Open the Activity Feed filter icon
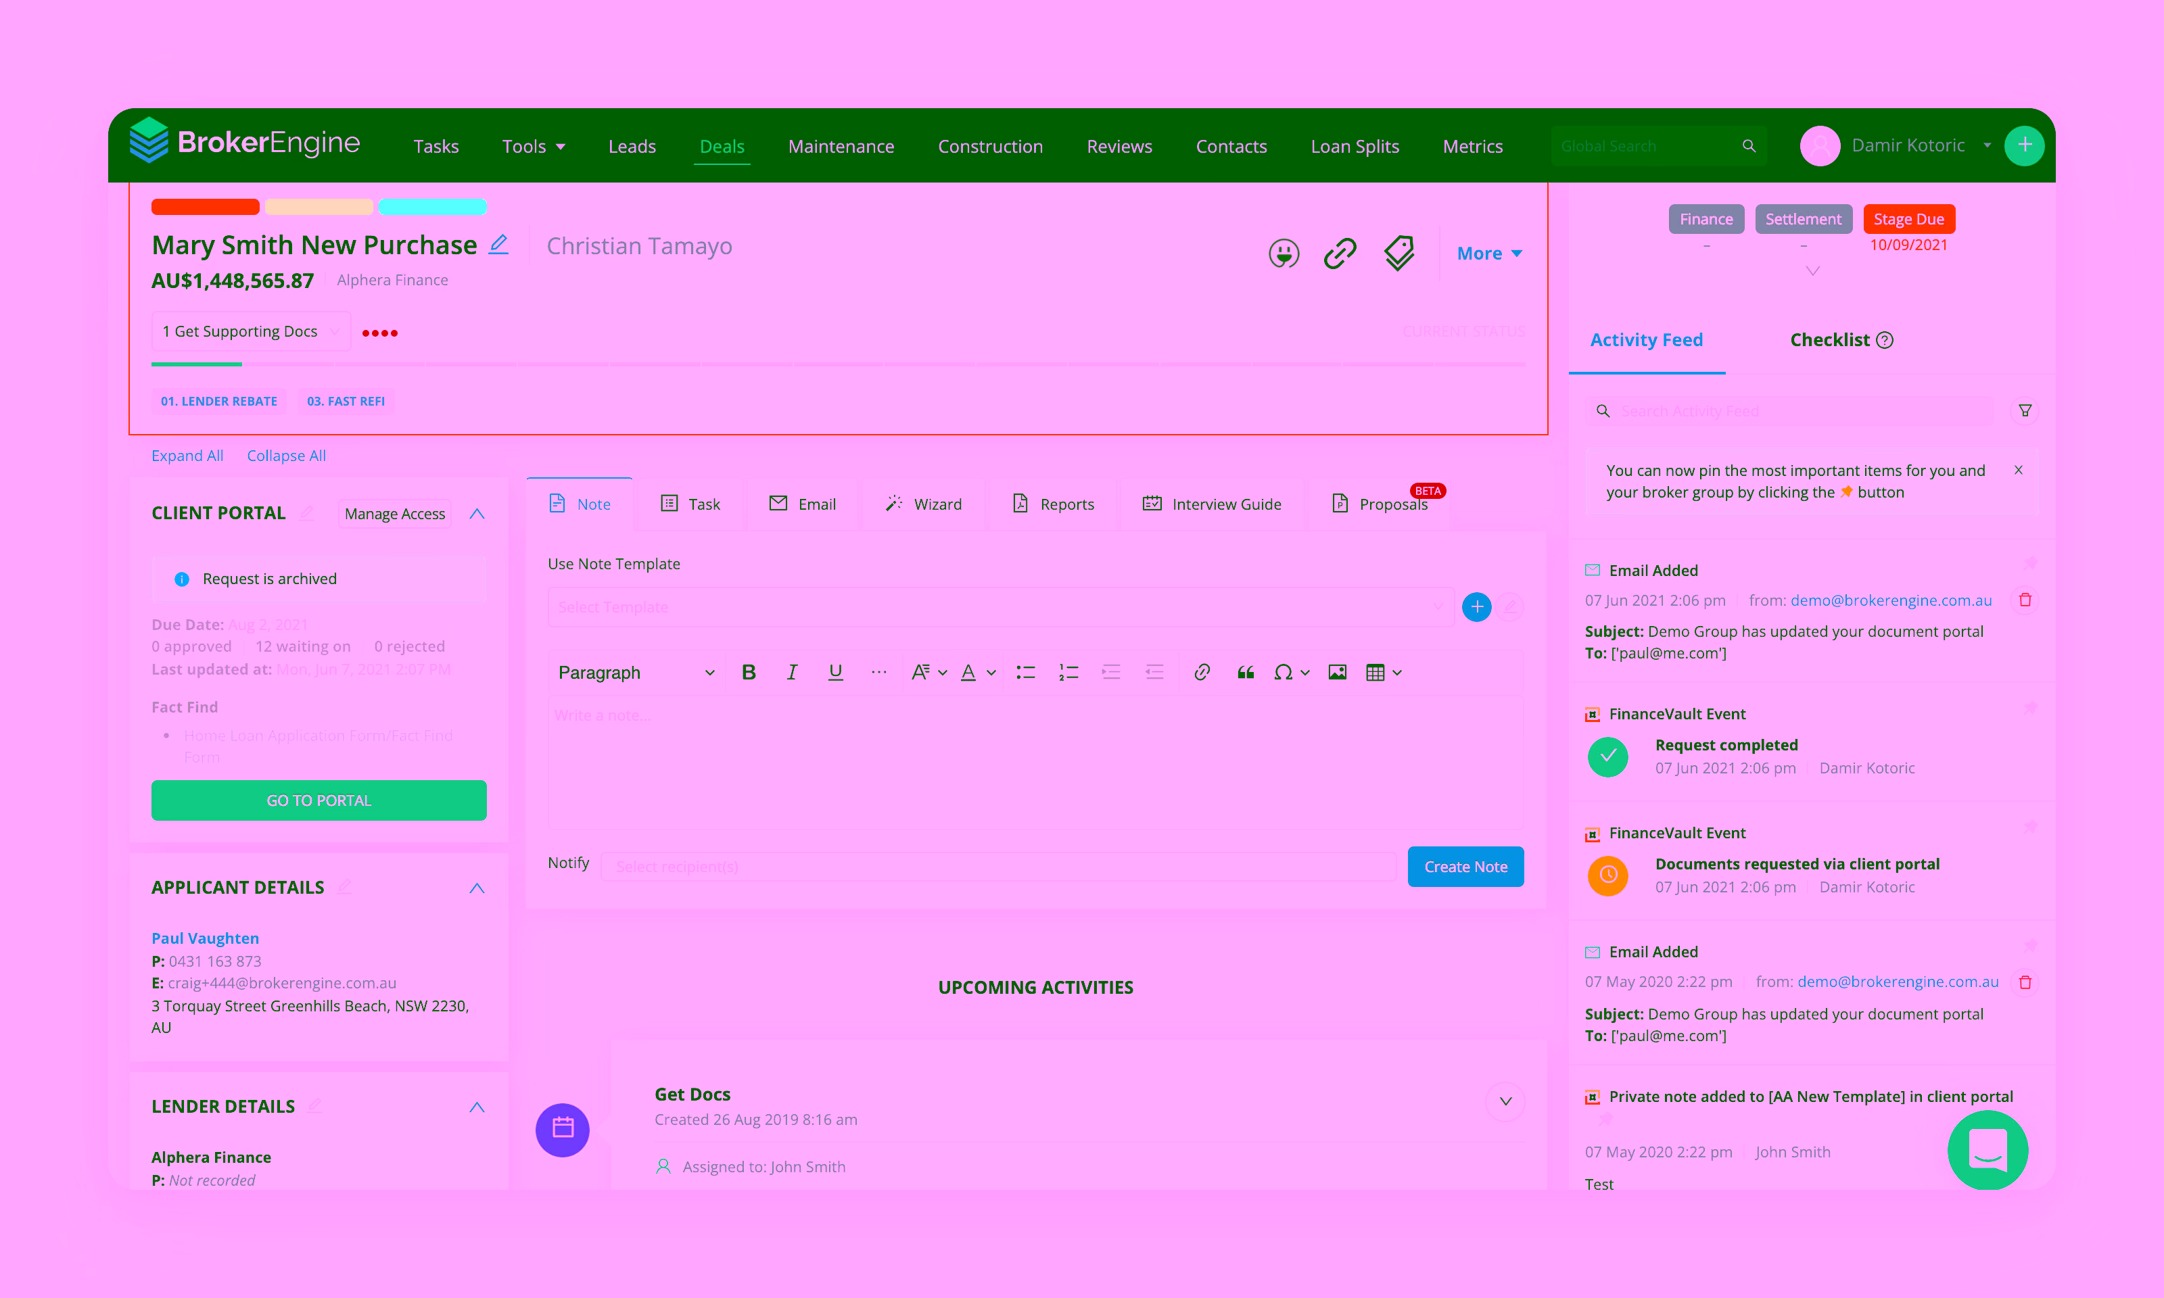 click(x=2026, y=410)
